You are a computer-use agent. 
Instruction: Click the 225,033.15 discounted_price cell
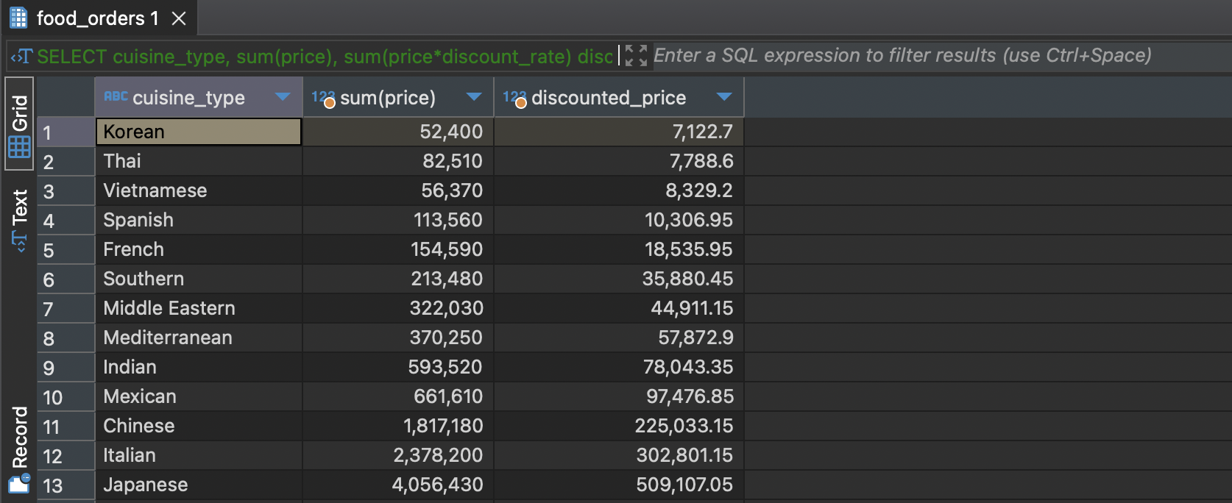pos(619,426)
